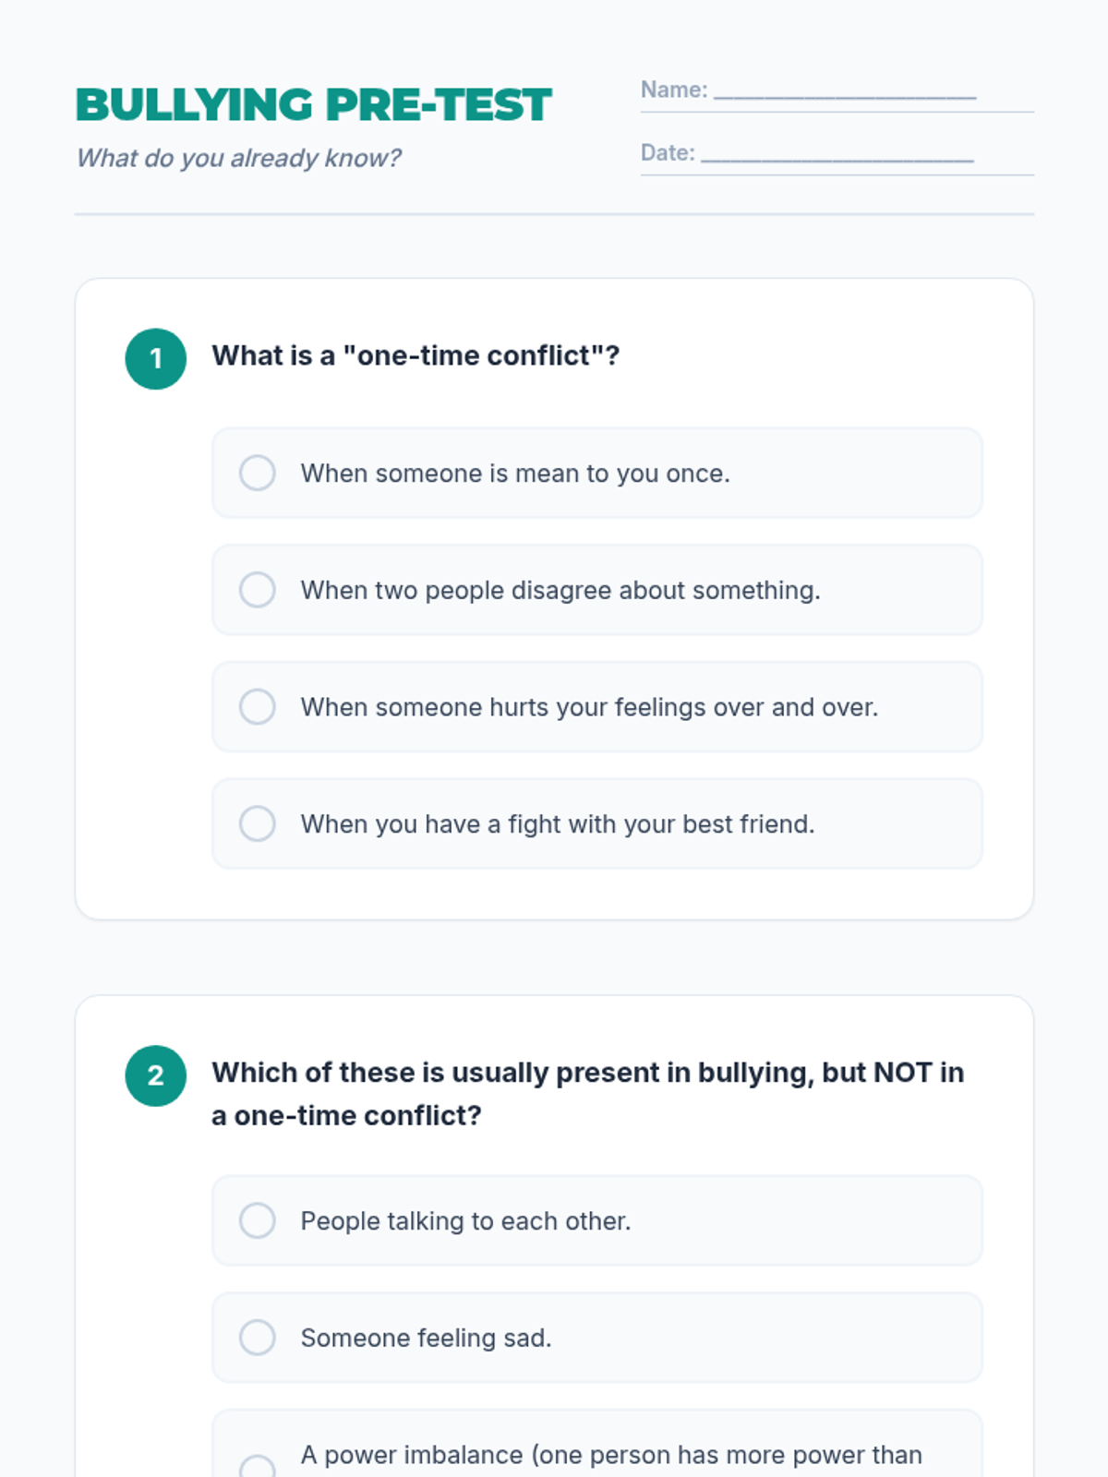The height and width of the screenshot is (1477, 1108).
Task: Click the answer text "Someone feeling sad."
Action: (x=426, y=1338)
